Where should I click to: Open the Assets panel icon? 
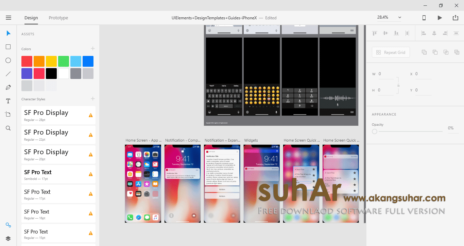pyautogui.click(x=8, y=225)
